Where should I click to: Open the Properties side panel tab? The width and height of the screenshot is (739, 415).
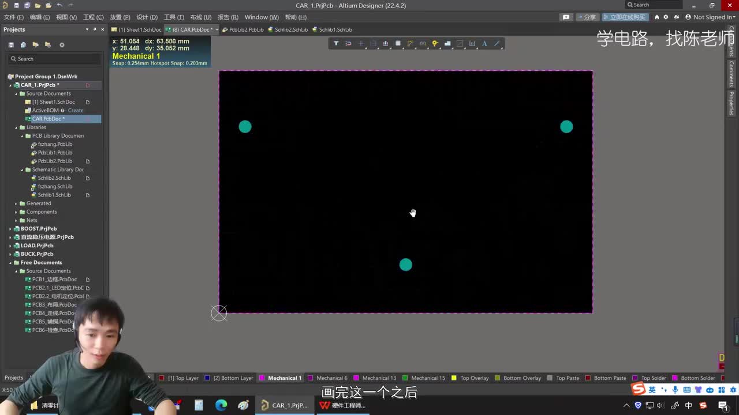pos(731,103)
